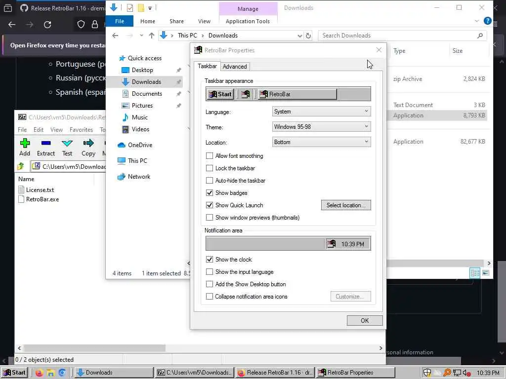Expand the Explorer ribbon chevron
Image resolution: width=506 pixels, height=379 pixels.
(477, 21)
